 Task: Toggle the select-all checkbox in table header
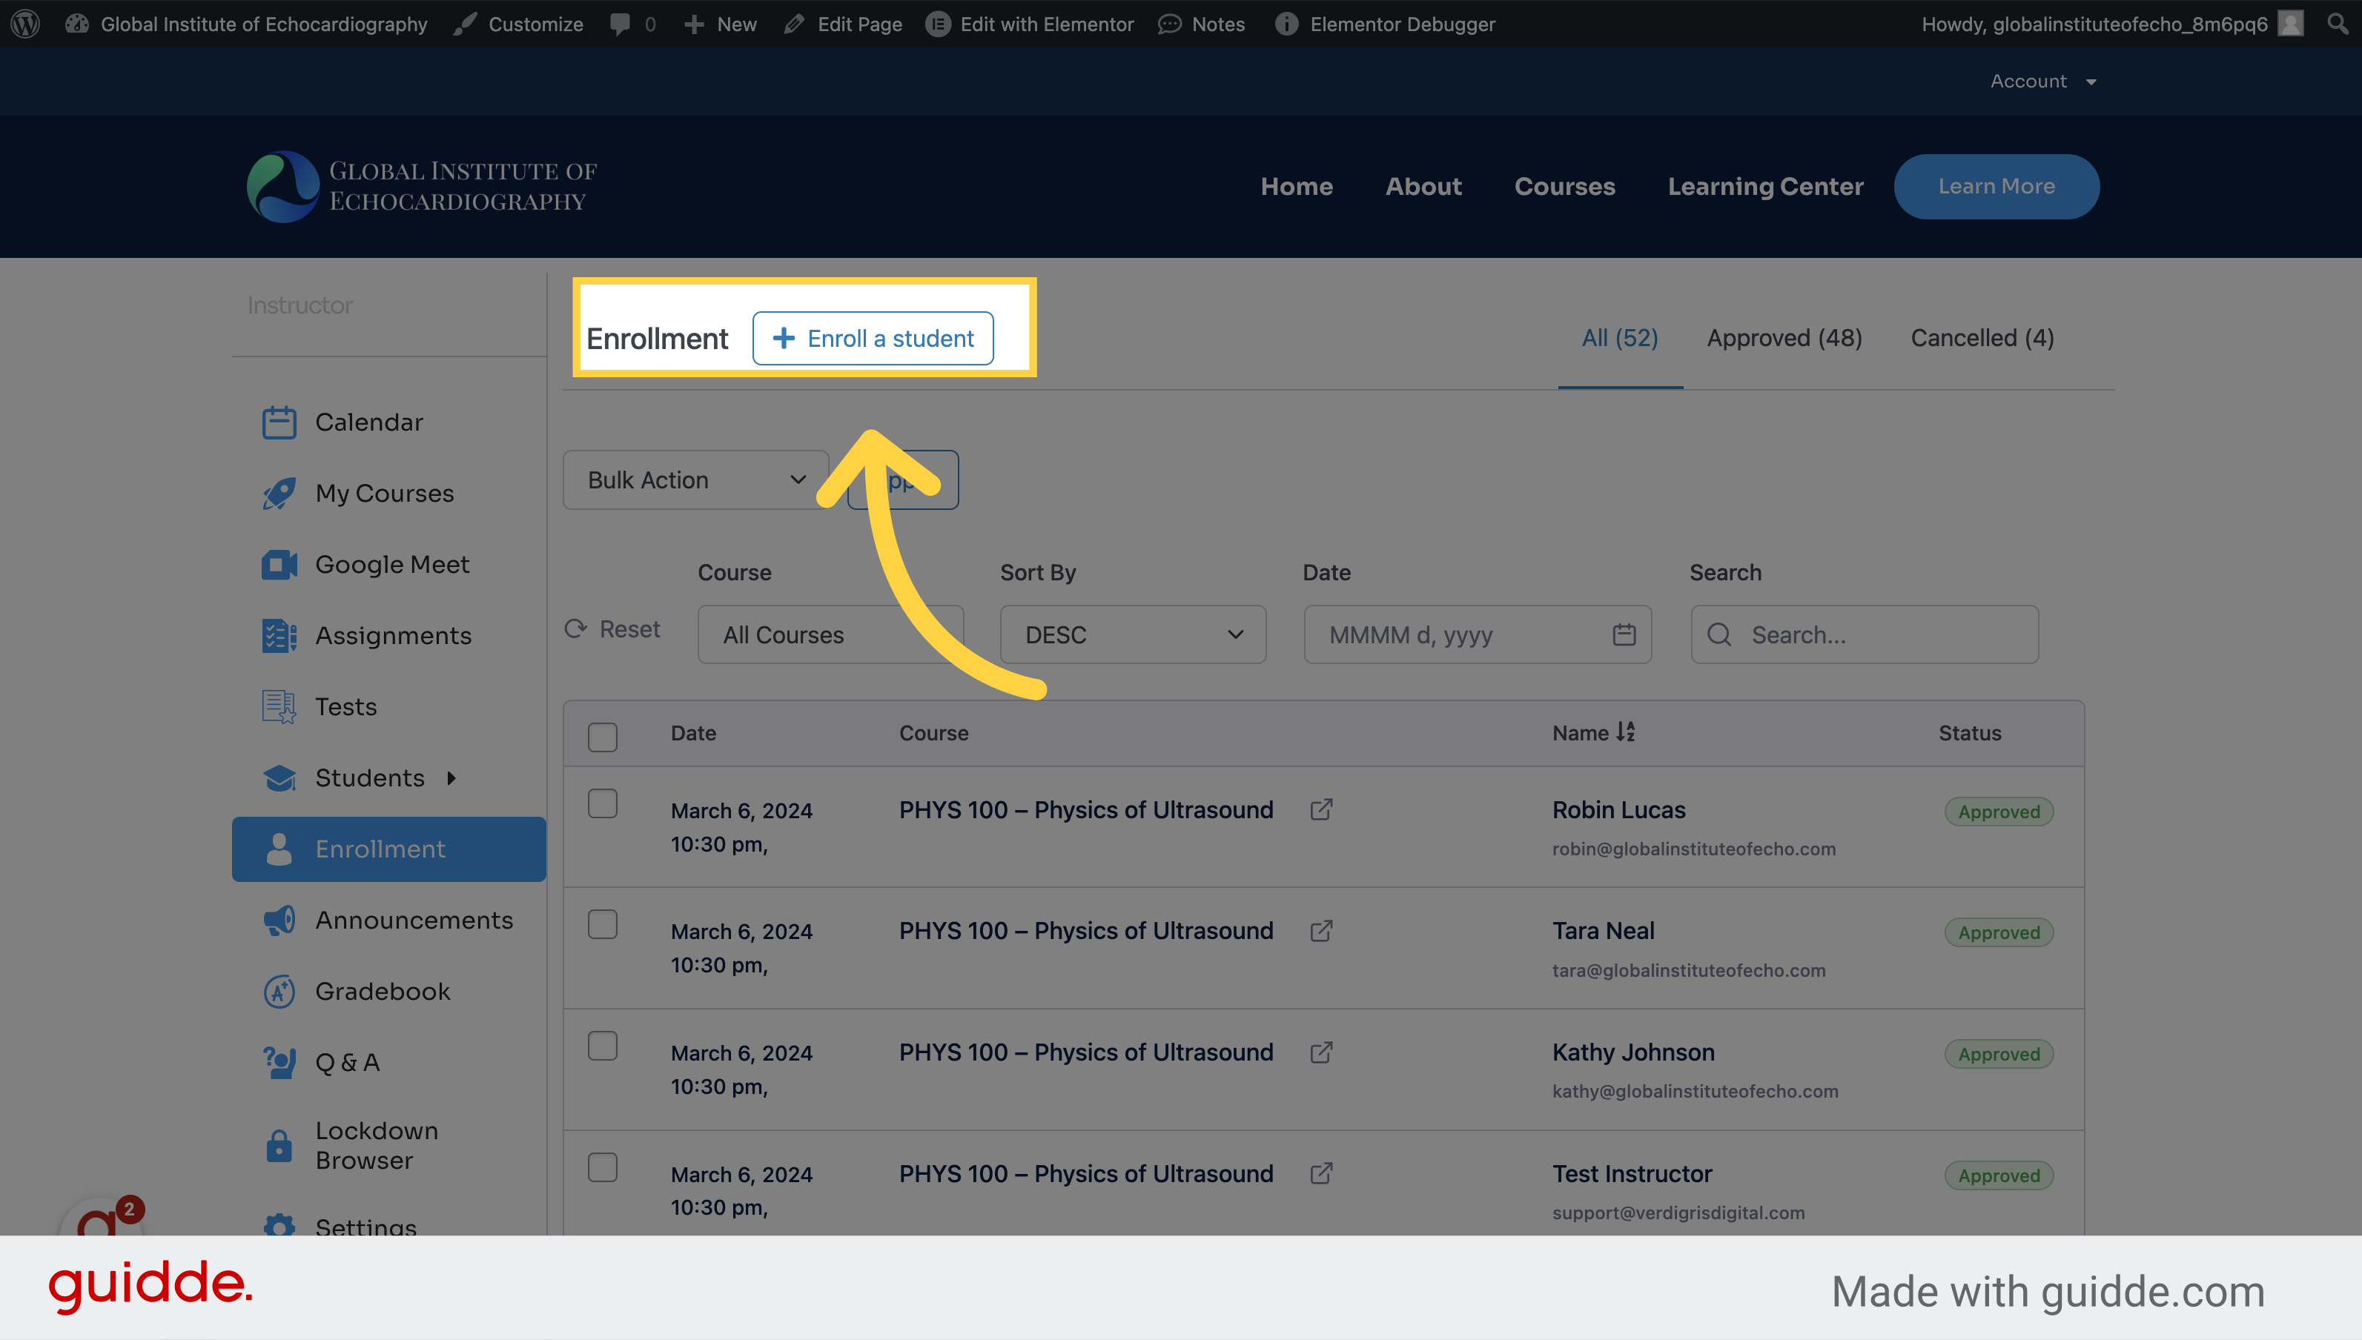point(602,736)
